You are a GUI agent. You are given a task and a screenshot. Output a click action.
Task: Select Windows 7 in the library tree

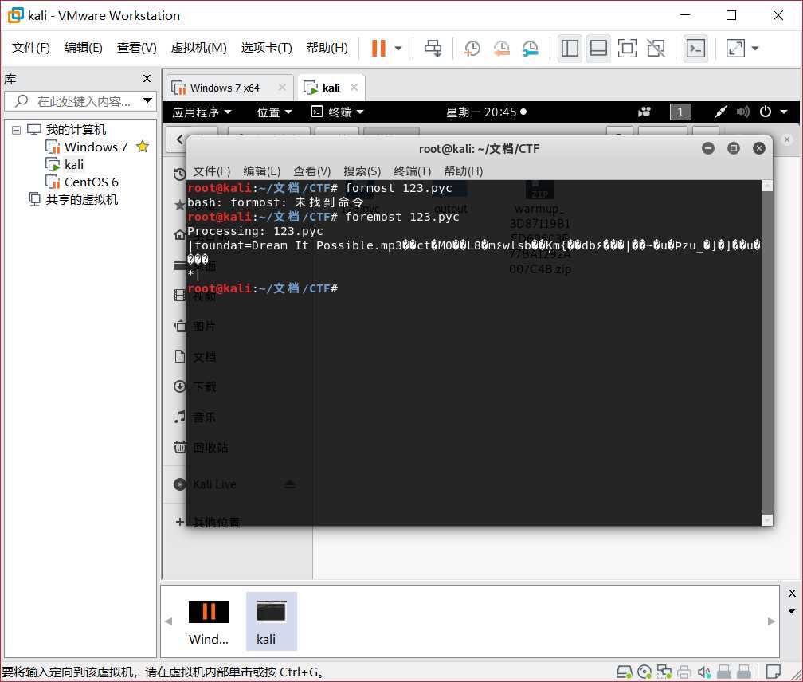pos(87,147)
